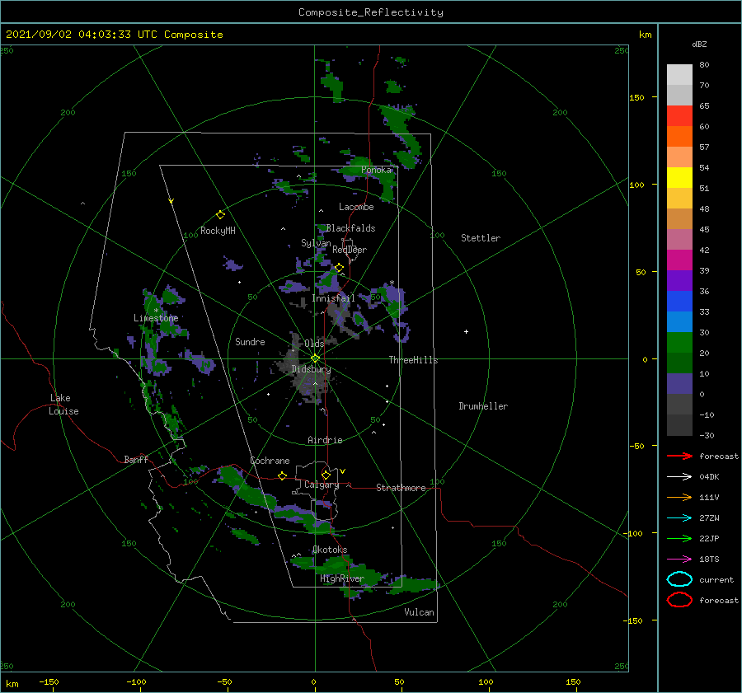Click the dBZ legend heading

click(x=699, y=44)
